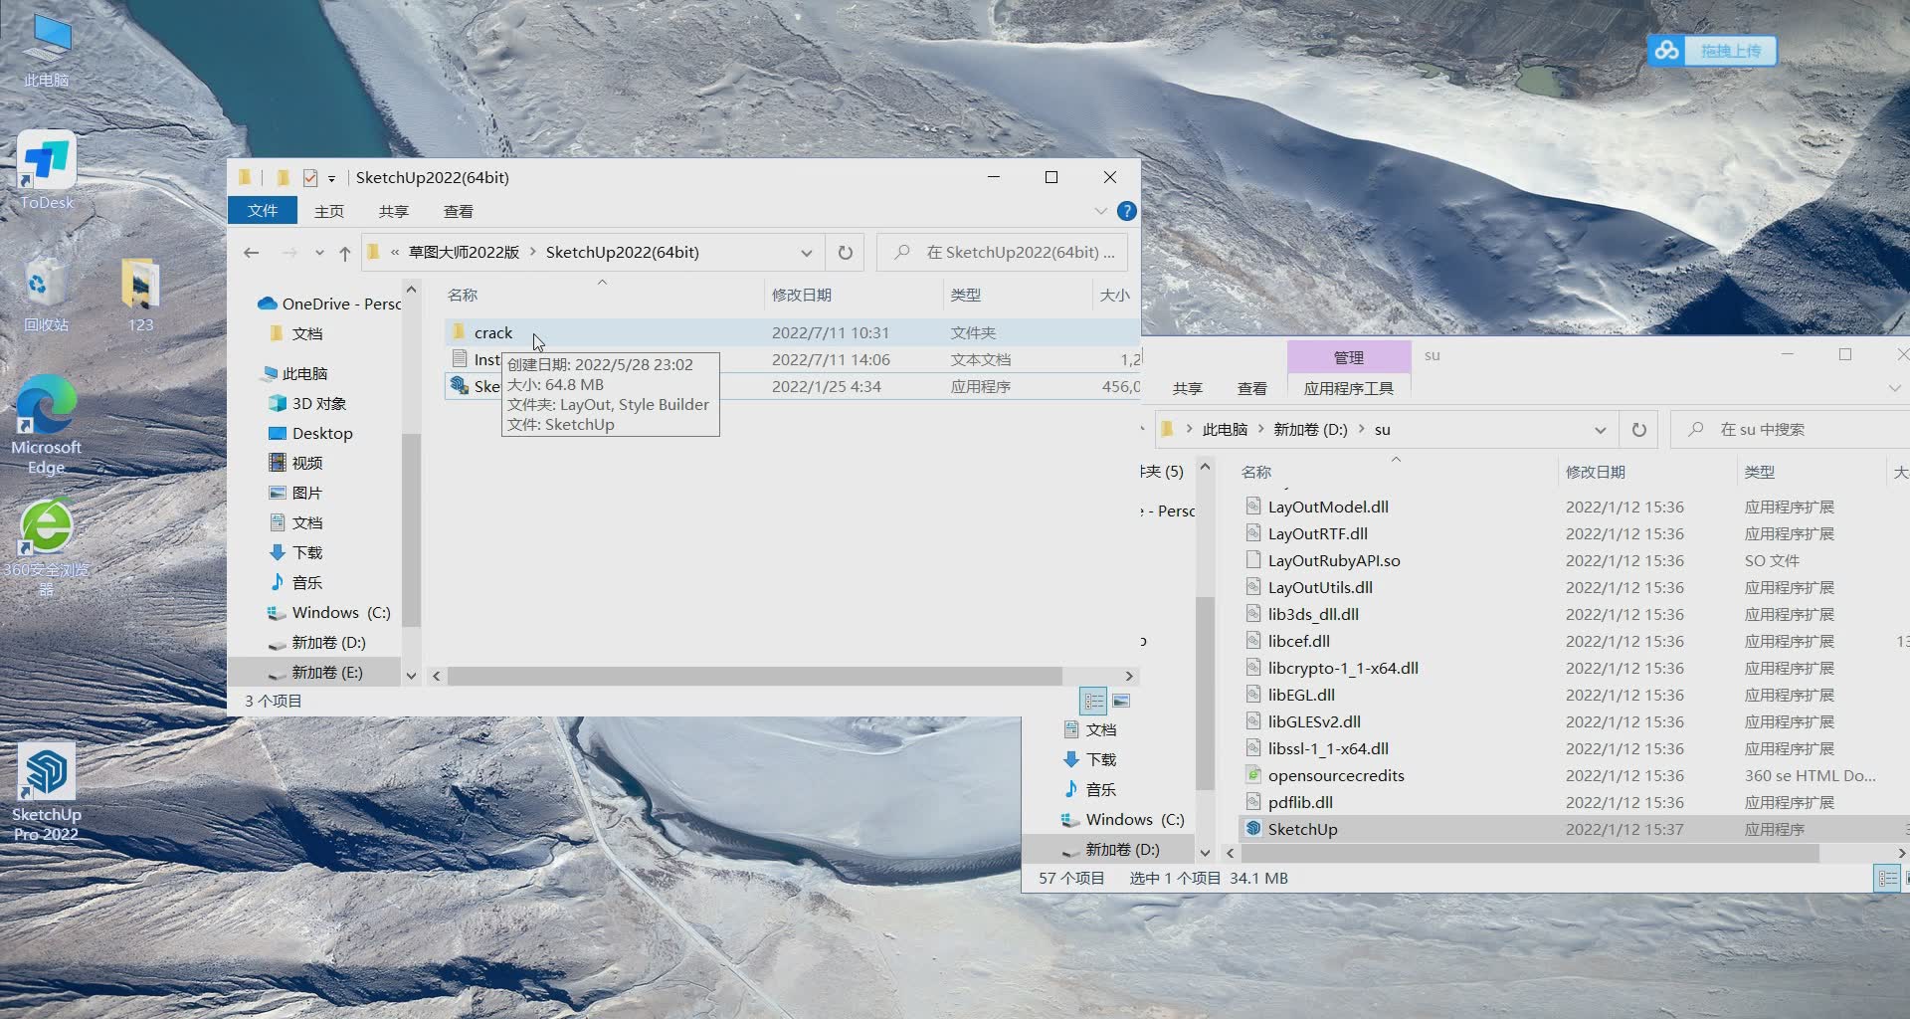Refresh the su folder view

click(1638, 430)
